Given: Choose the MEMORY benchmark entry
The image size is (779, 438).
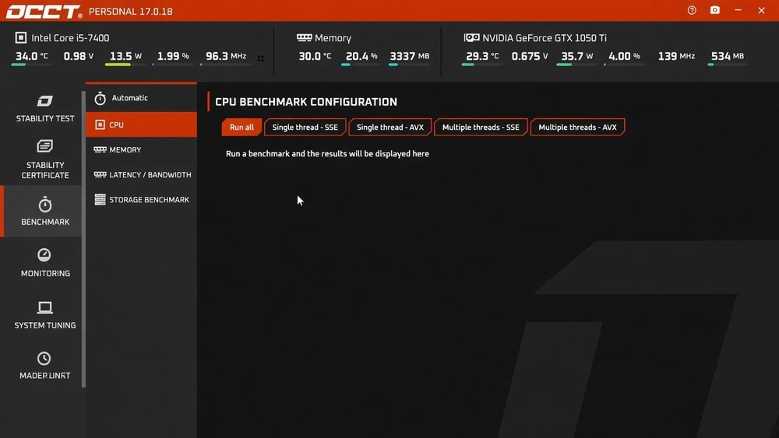Looking at the screenshot, I should tap(142, 149).
